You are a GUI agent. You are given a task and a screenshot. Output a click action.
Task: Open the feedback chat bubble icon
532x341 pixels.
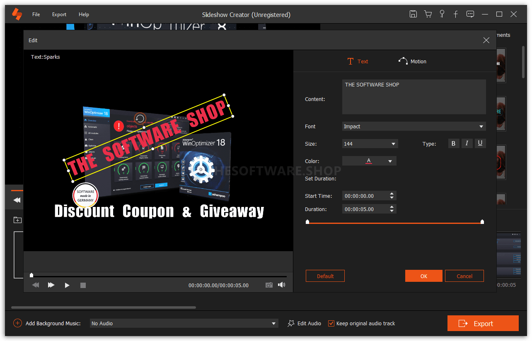[470, 14]
